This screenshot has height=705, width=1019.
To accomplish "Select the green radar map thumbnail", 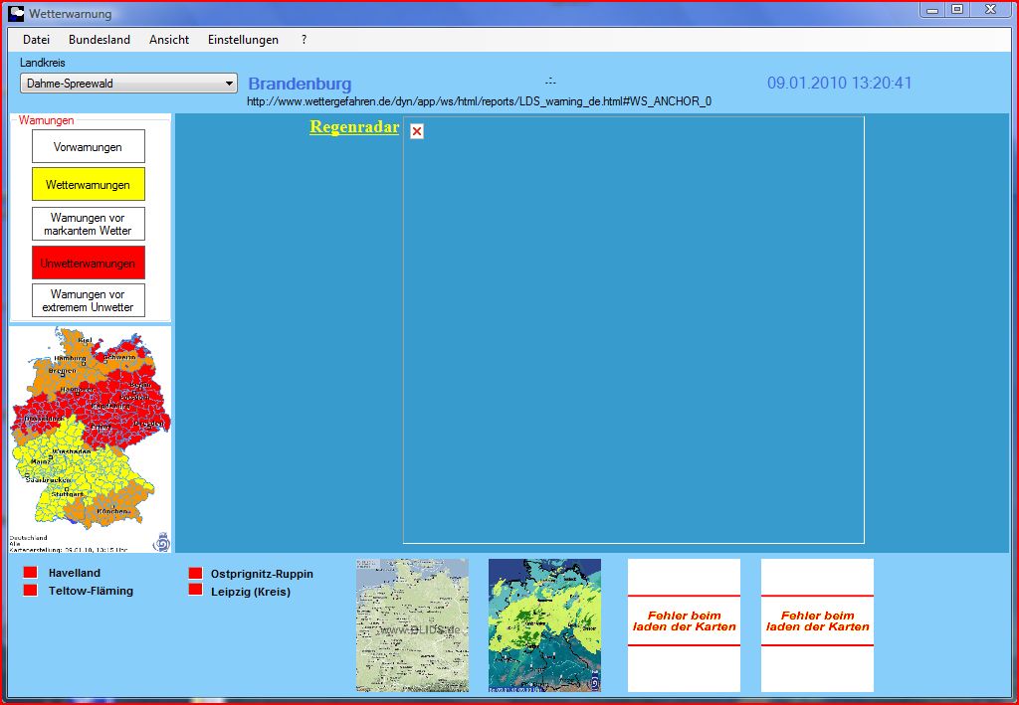I will pos(544,624).
